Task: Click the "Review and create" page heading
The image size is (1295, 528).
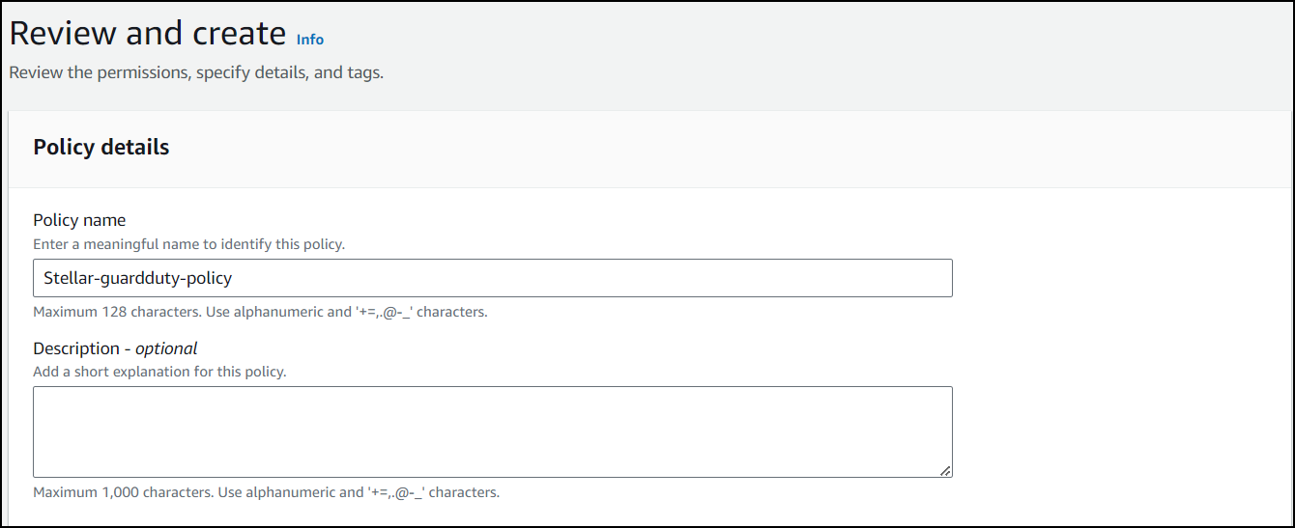Action: [147, 34]
